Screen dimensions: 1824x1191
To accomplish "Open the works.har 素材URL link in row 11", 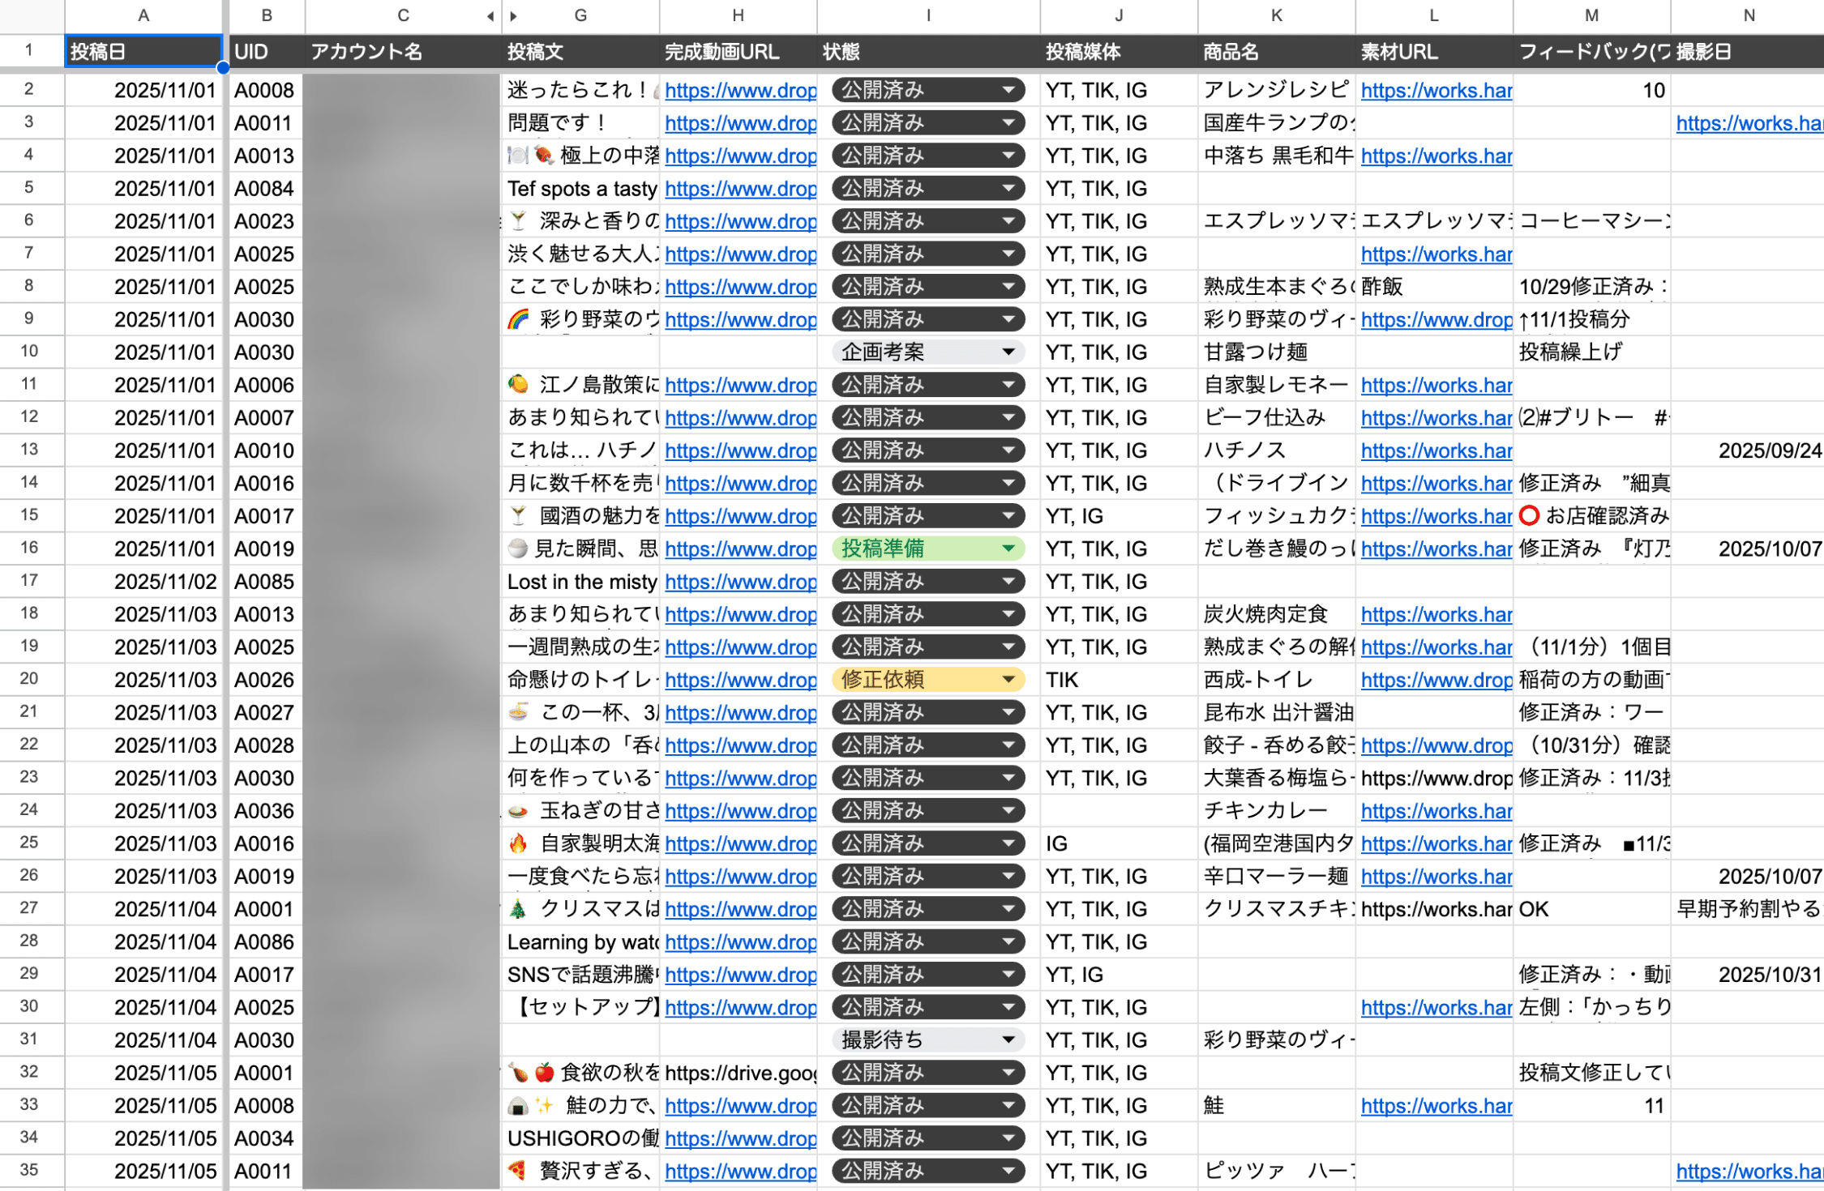I will (1436, 386).
